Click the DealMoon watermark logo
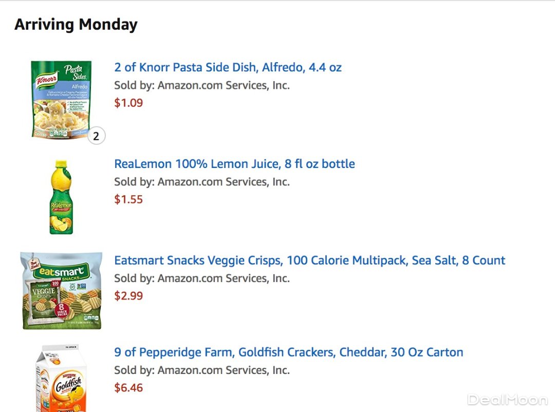This screenshot has width=555, height=412. coord(507,400)
